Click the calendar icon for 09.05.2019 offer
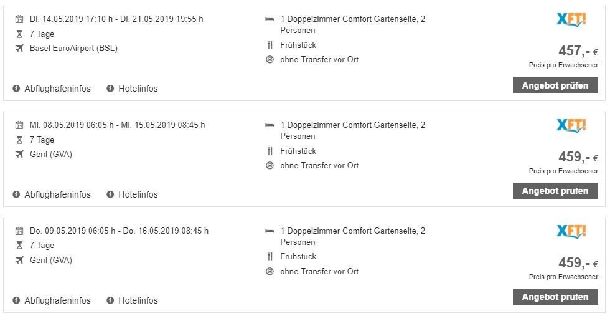 [x=19, y=231]
